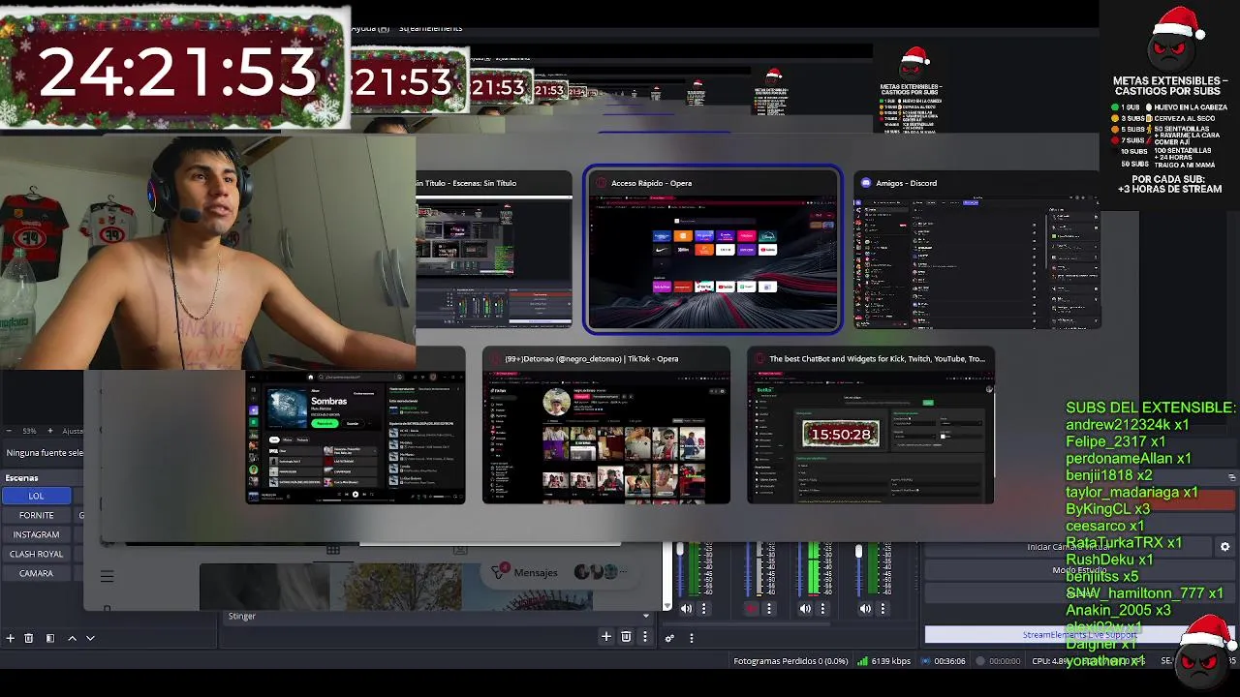Open options menu for third audio channel
Screen dimensions: 1240x697
822,609
